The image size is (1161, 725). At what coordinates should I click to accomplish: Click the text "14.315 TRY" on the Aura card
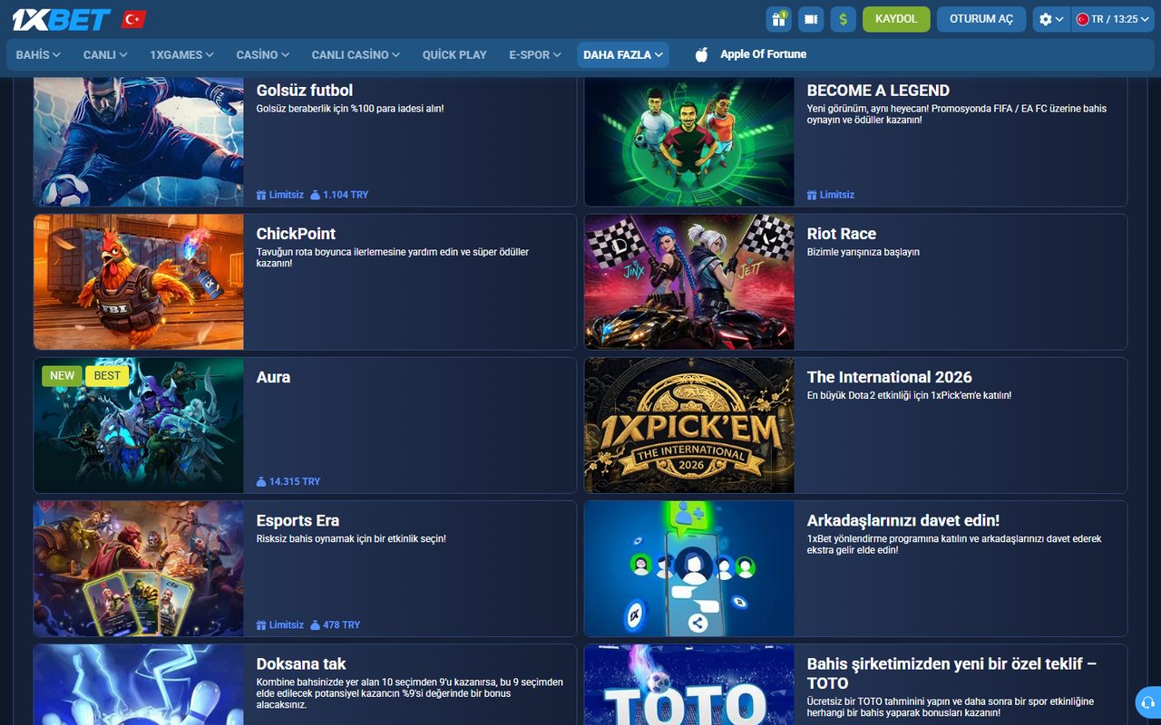point(295,481)
